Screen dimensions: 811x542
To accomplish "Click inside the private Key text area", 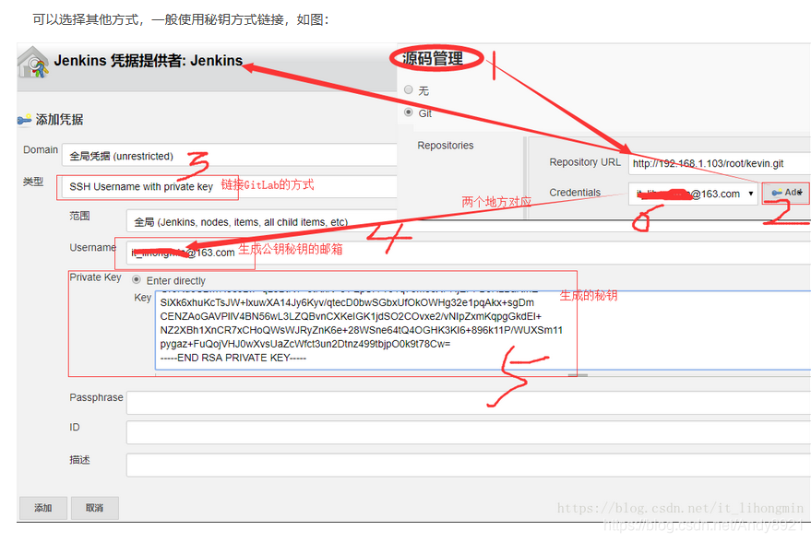I will tap(483, 330).
